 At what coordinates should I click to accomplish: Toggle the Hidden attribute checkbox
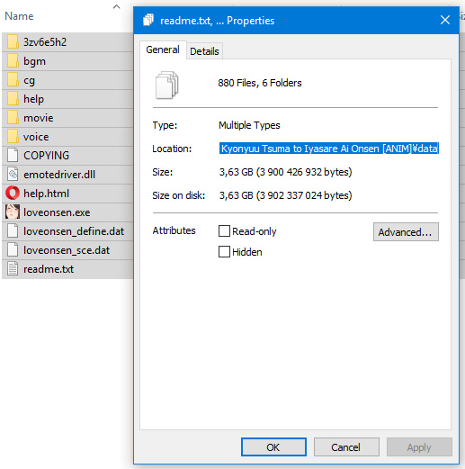tap(224, 252)
